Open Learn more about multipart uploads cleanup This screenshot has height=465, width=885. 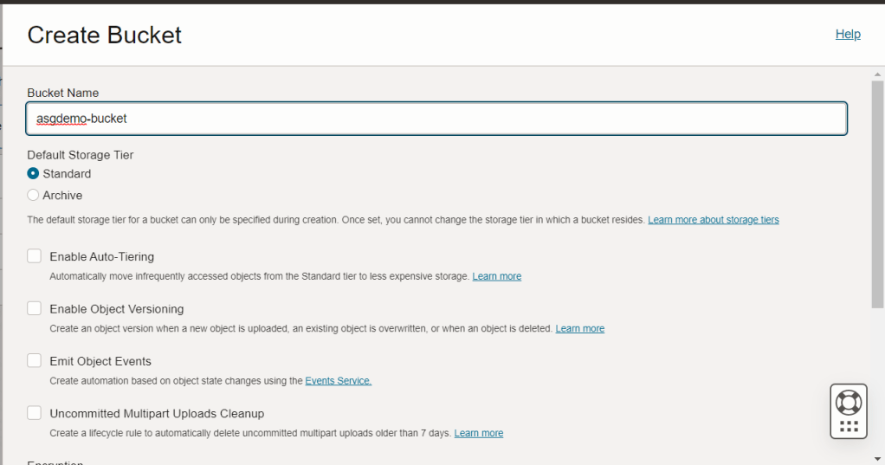478,433
